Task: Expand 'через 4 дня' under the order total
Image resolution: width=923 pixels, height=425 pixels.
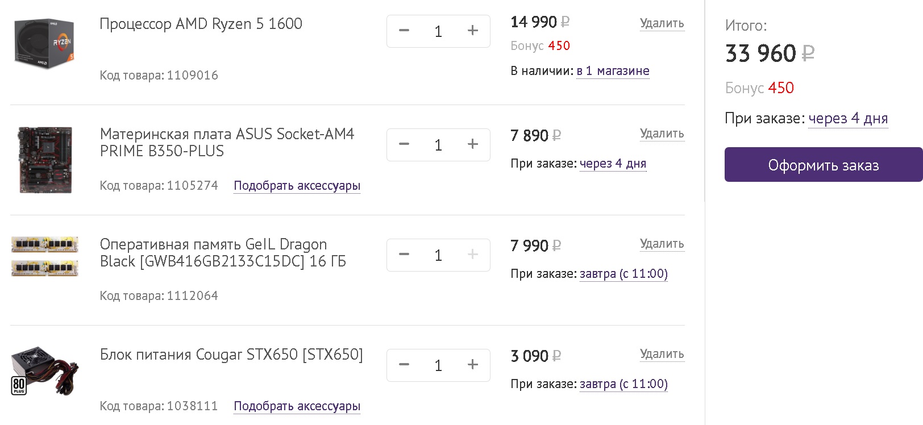Action: [x=847, y=119]
